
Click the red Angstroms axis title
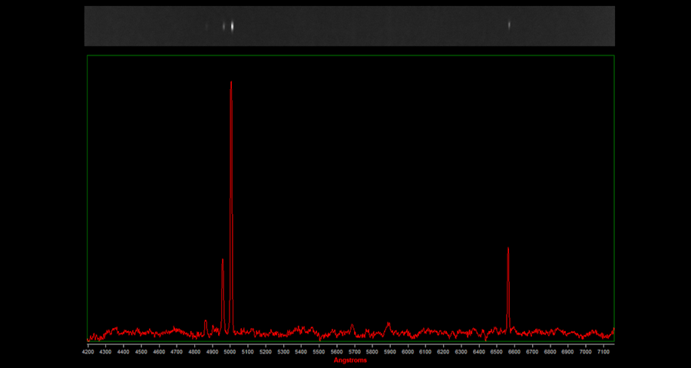350,360
